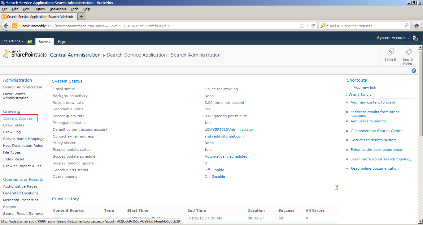Open Farm Search Administration
Image resolution: width=423 pixels, height=225 pixels.
tap(16, 96)
